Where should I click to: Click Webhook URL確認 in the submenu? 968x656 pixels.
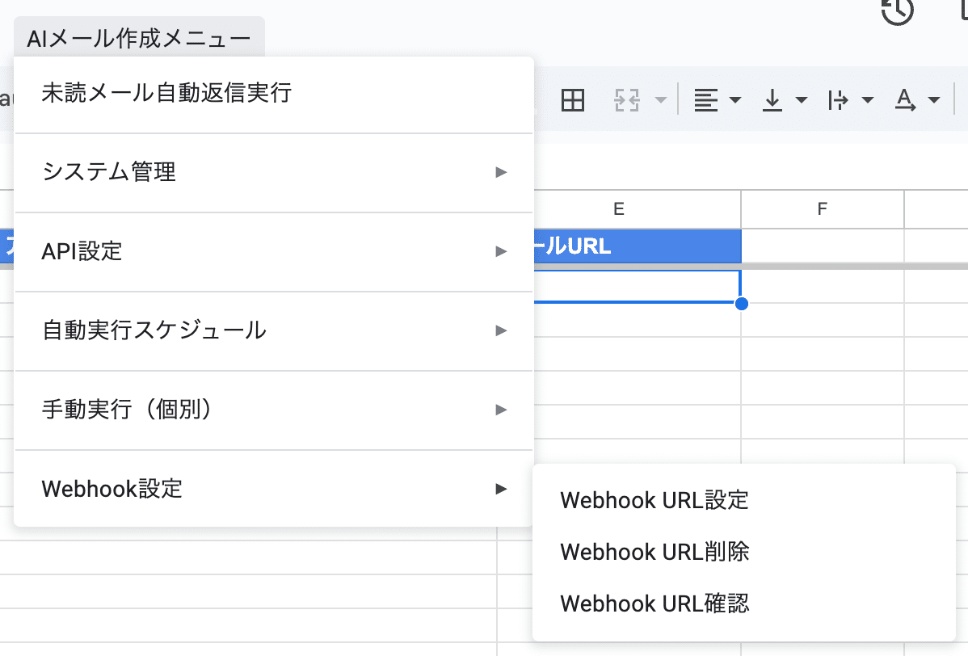point(654,603)
